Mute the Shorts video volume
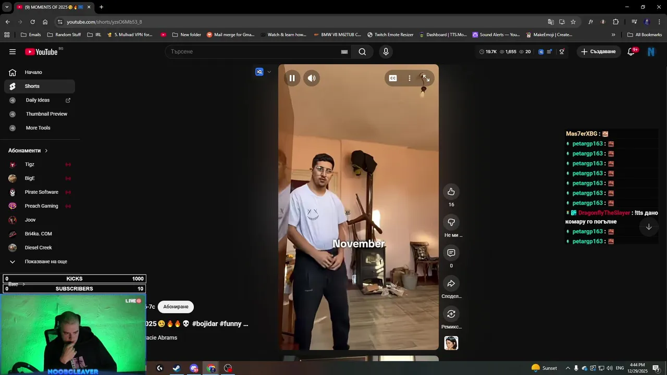This screenshot has width=667, height=375. click(312, 78)
